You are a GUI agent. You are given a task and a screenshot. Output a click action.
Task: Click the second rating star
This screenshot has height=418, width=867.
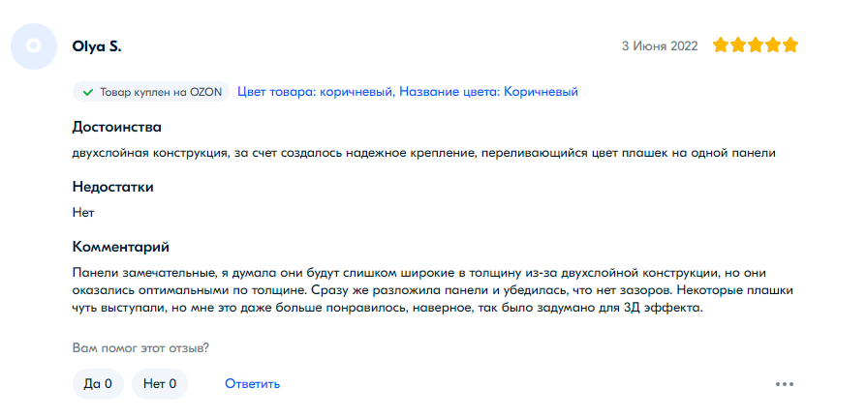click(x=738, y=45)
